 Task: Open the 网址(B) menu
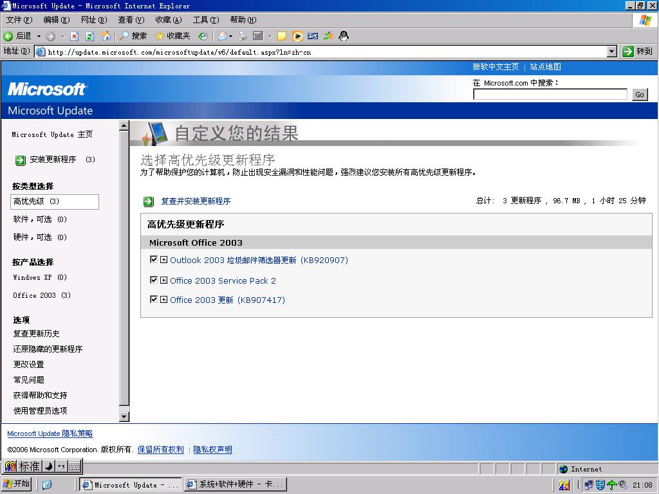click(x=94, y=20)
